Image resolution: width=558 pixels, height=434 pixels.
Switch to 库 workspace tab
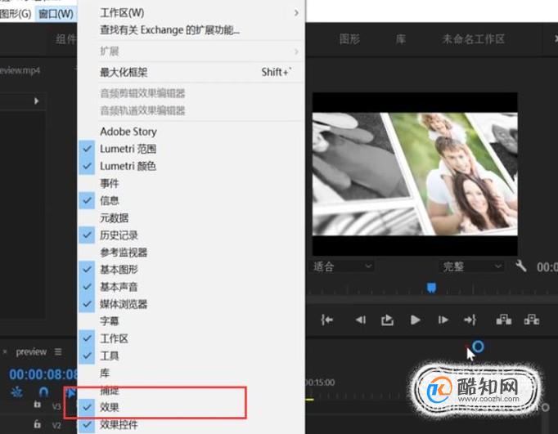coord(401,38)
